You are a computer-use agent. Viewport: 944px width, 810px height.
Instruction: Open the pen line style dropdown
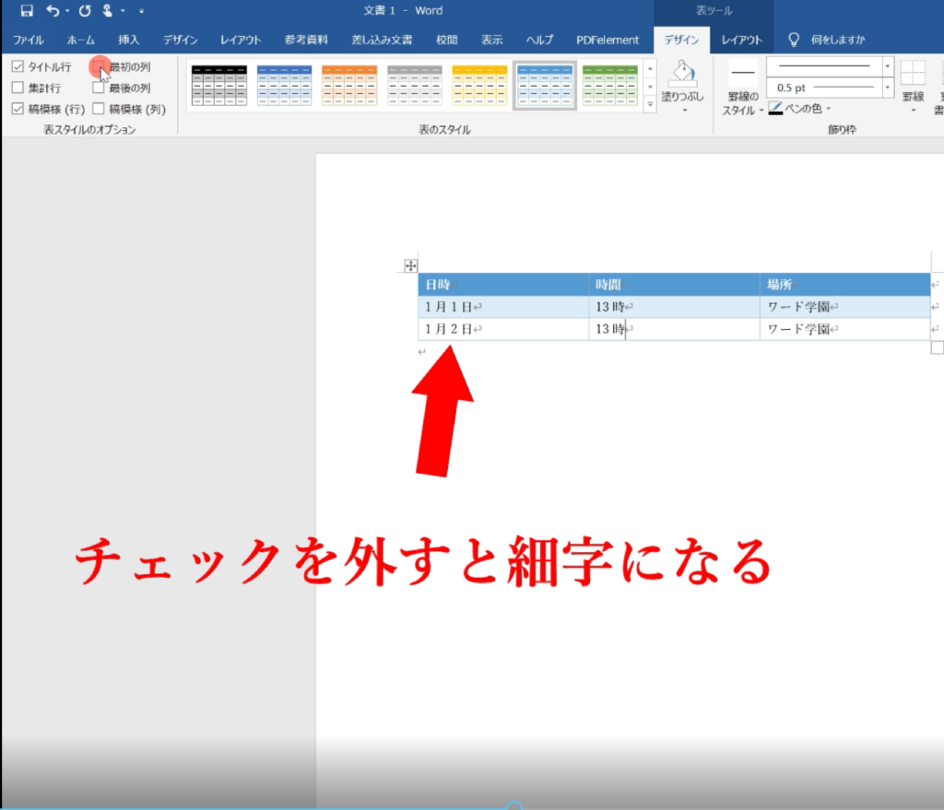888,66
